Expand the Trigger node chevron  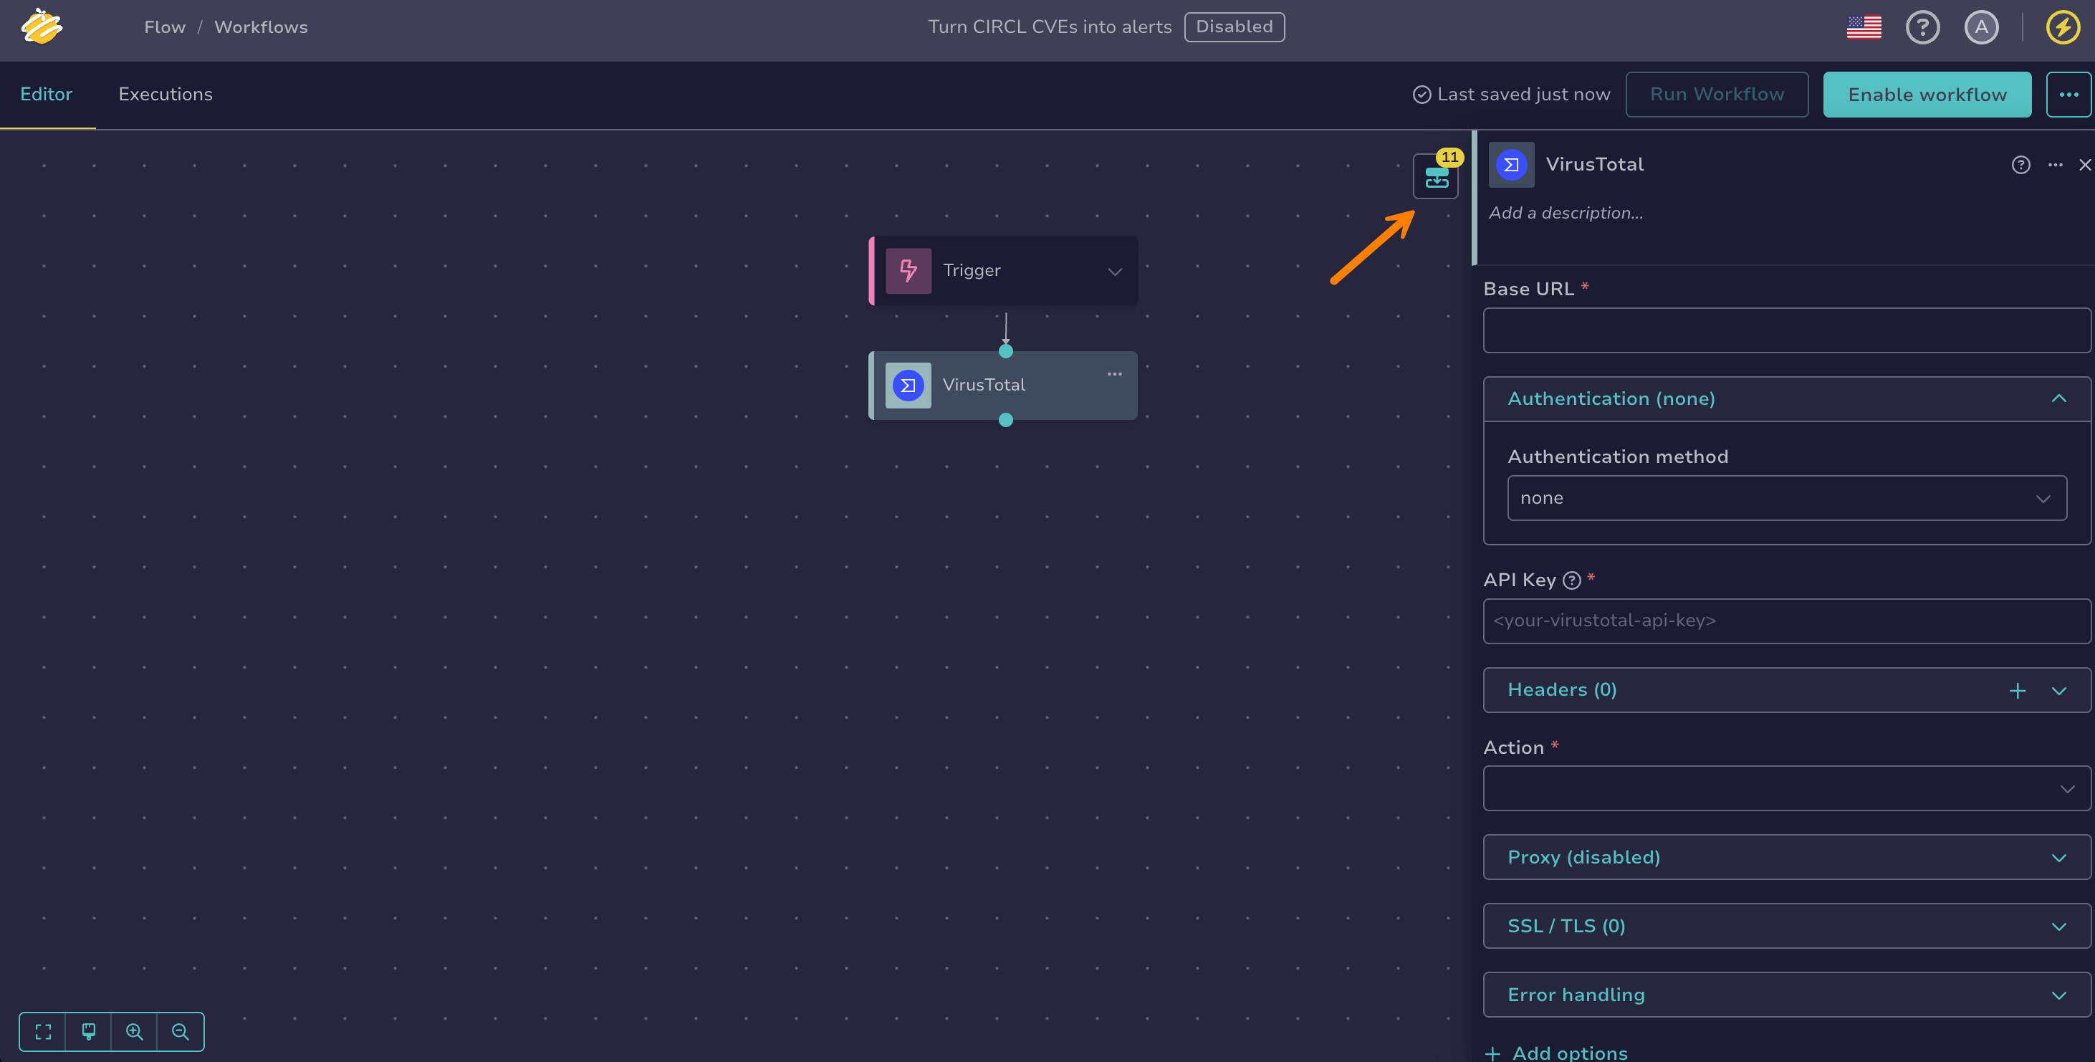coord(1114,272)
